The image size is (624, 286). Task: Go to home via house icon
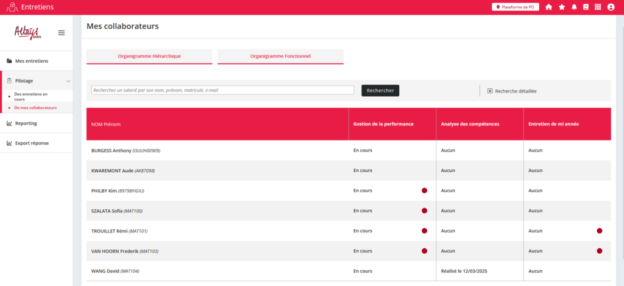549,7
